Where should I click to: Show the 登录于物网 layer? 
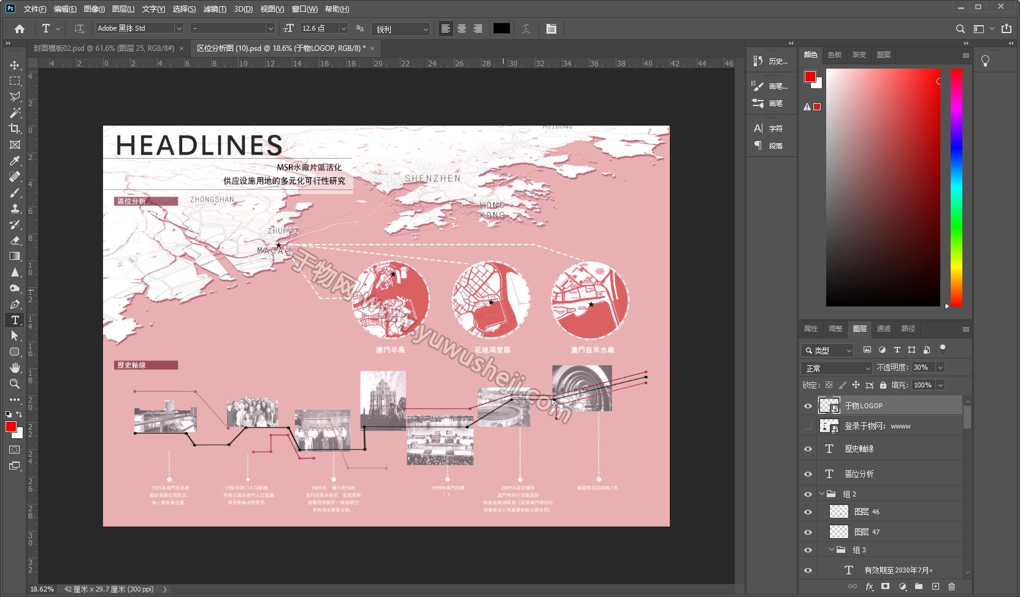[x=808, y=426]
